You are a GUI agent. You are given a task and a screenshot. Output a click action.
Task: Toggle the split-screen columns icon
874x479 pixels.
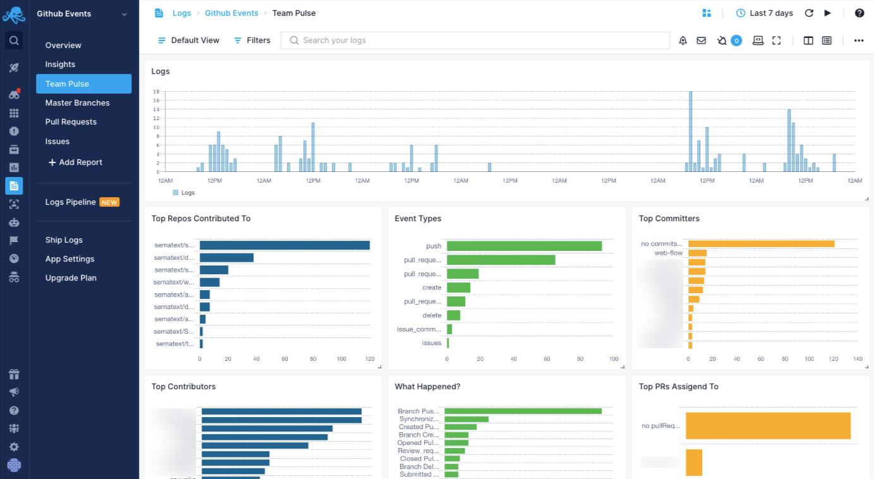tap(808, 40)
